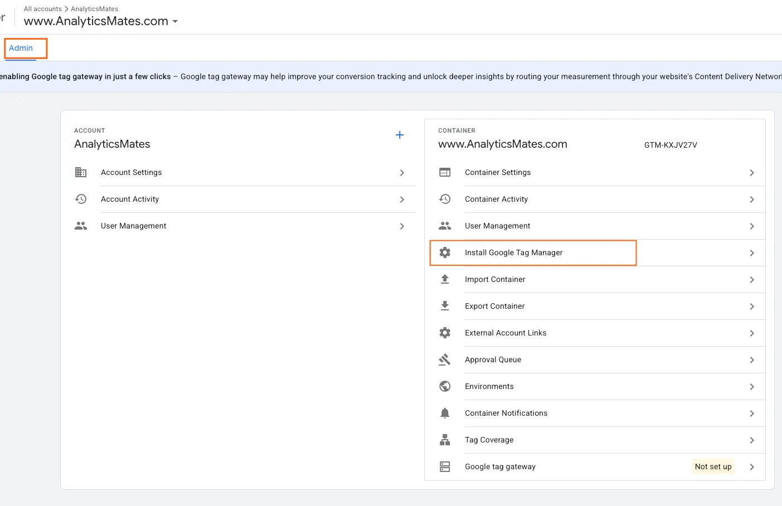Expand the Import Container chevron
782x506 pixels.
[752, 280]
